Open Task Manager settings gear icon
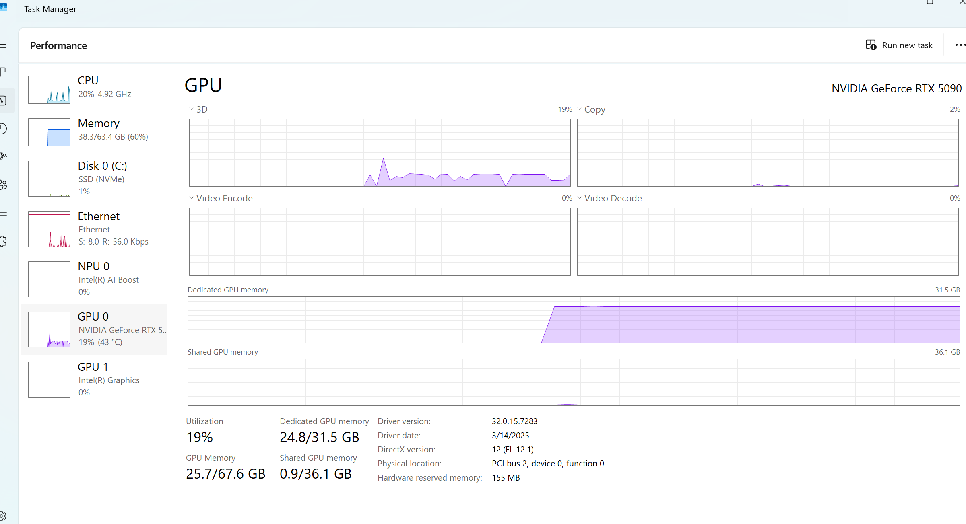 click(3, 516)
